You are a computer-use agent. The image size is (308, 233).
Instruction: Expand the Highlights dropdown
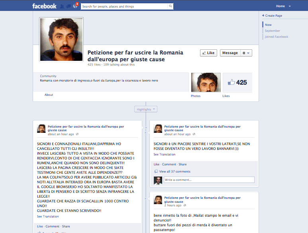(146, 109)
